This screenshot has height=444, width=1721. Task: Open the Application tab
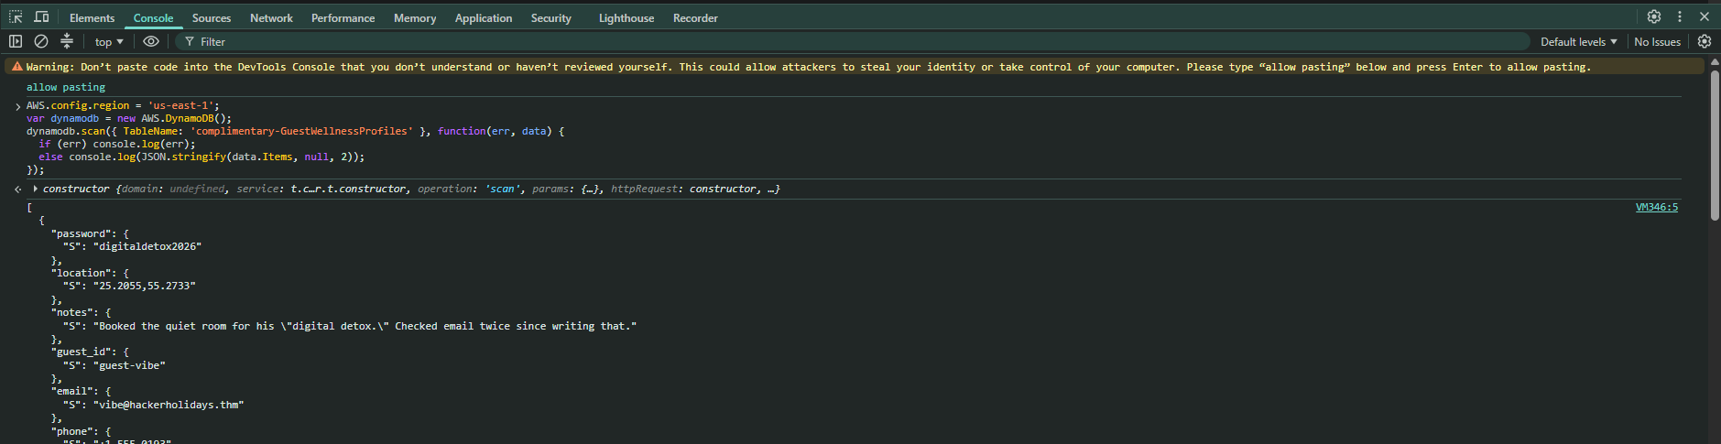tap(484, 18)
